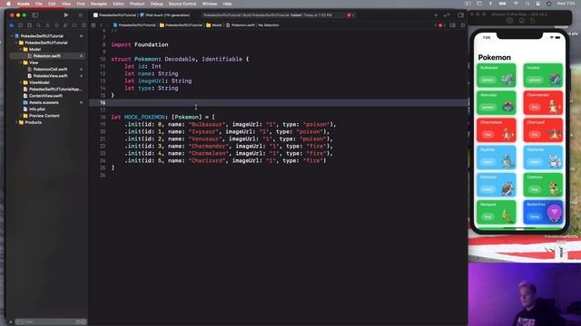This screenshot has width=581, height=326.
Task: Click the Wi-Fi status icon
Action: click(x=516, y=4)
